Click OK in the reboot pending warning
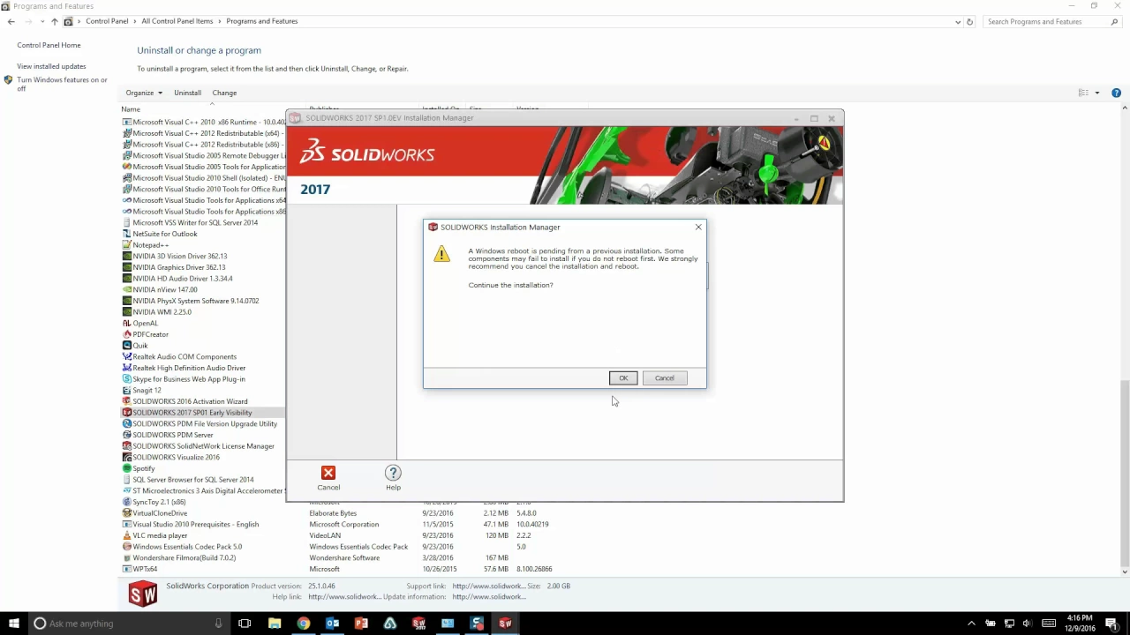The image size is (1130, 635). (623, 378)
